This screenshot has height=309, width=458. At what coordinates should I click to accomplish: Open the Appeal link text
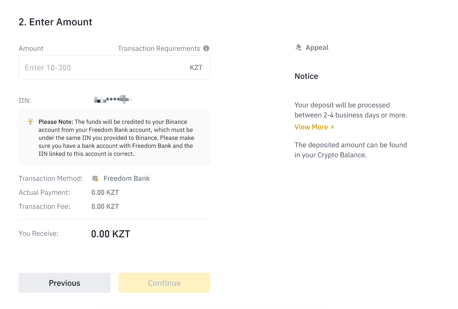317,48
